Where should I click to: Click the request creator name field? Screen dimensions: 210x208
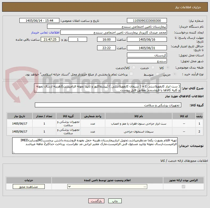(114, 32)
